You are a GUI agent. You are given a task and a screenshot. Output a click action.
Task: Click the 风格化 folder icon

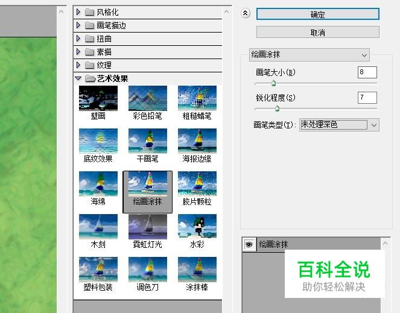[x=89, y=12]
